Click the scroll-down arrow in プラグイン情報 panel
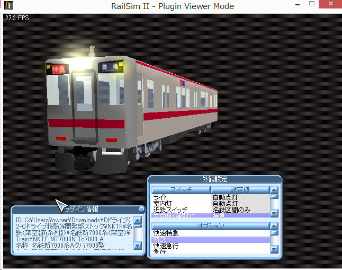The width and height of the screenshot is (342, 270). point(138,246)
